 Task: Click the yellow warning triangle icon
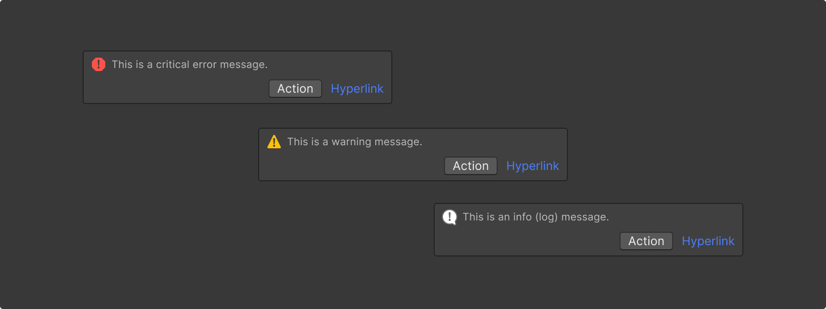(x=274, y=142)
